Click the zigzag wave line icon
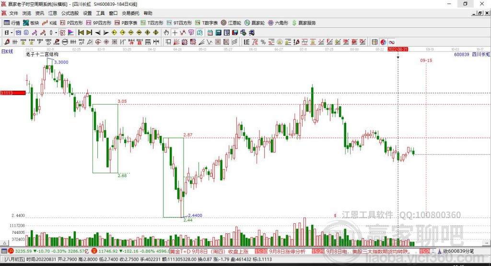This screenshot has width=491, height=266. click(209, 42)
